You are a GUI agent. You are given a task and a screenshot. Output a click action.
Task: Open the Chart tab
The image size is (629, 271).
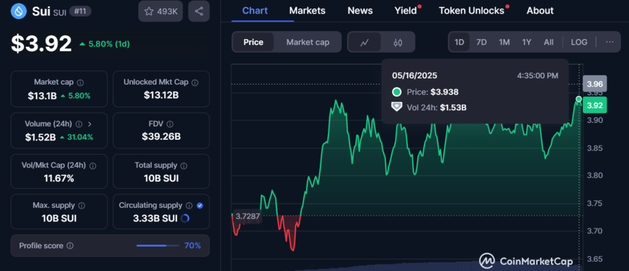[x=255, y=11]
